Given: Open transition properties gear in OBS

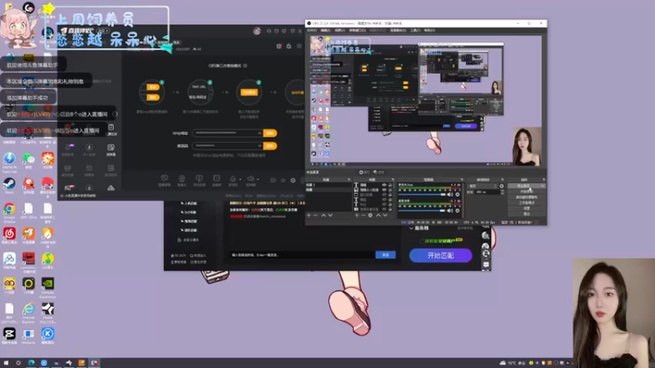Looking at the screenshot, I should (502, 186).
